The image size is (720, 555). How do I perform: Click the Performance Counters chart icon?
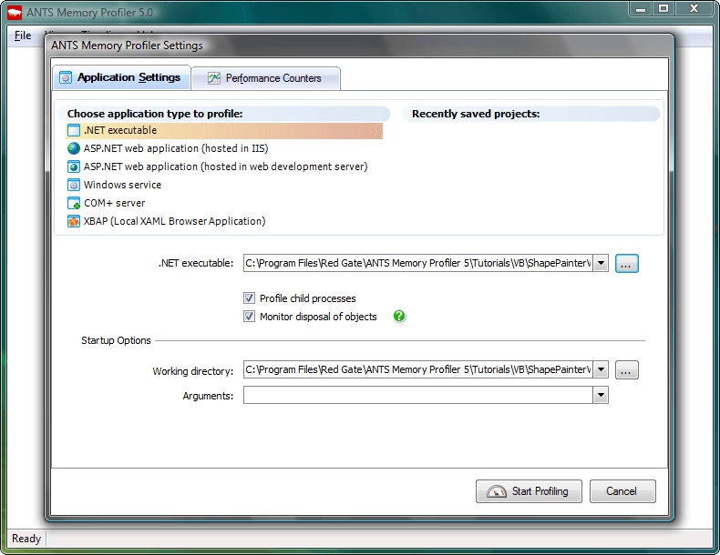click(214, 78)
